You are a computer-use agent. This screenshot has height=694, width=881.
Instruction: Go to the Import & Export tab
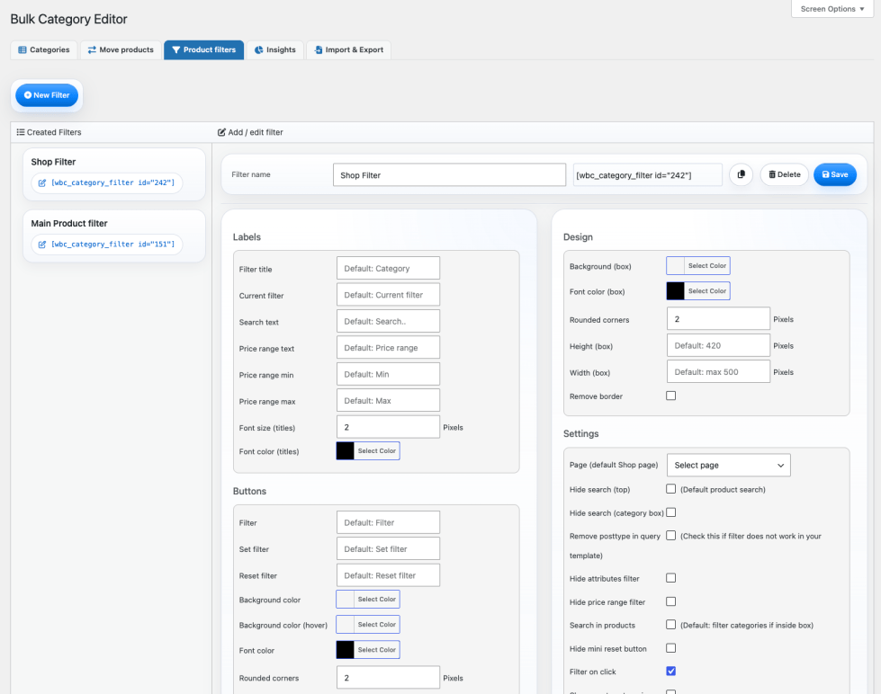(349, 50)
